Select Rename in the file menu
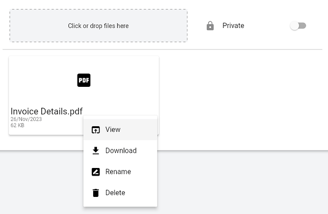 pyautogui.click(x=120, y=172)
